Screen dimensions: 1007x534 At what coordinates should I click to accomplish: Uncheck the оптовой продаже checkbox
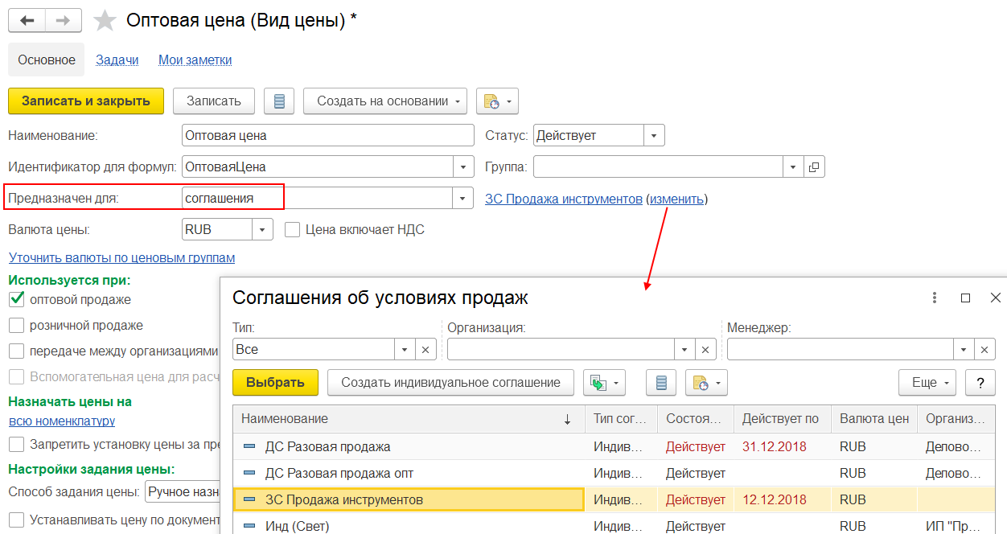(16, 300)
